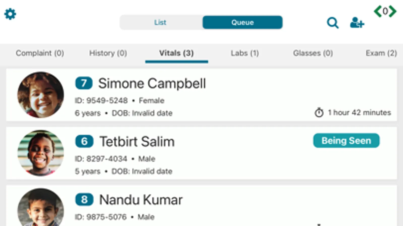Click queue number 7 badge
403x226 pixels.
(x=84, y=83)
